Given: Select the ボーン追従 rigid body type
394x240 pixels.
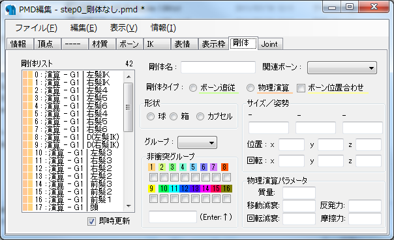Looking at the screenshot, I should click(193, 88).
